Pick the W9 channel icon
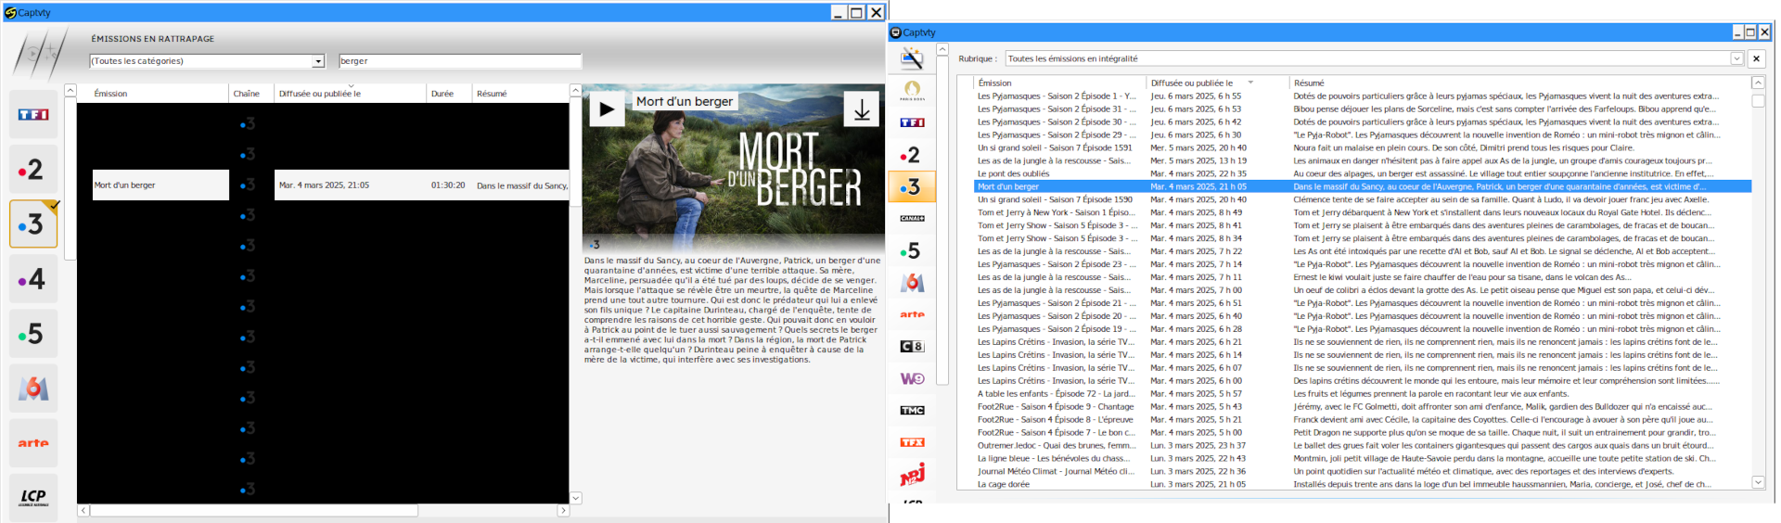 pyautogui.click(x=912, y=378)
